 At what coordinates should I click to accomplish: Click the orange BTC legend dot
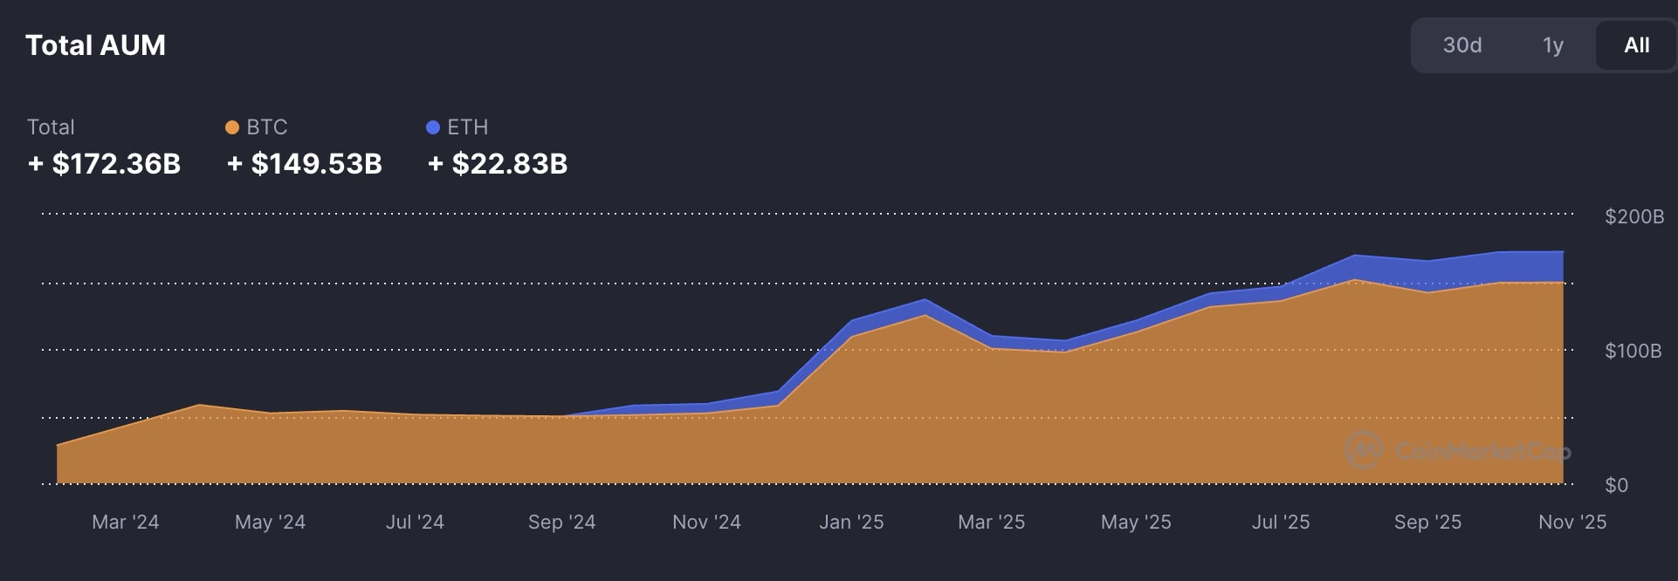tap(232, 127)
